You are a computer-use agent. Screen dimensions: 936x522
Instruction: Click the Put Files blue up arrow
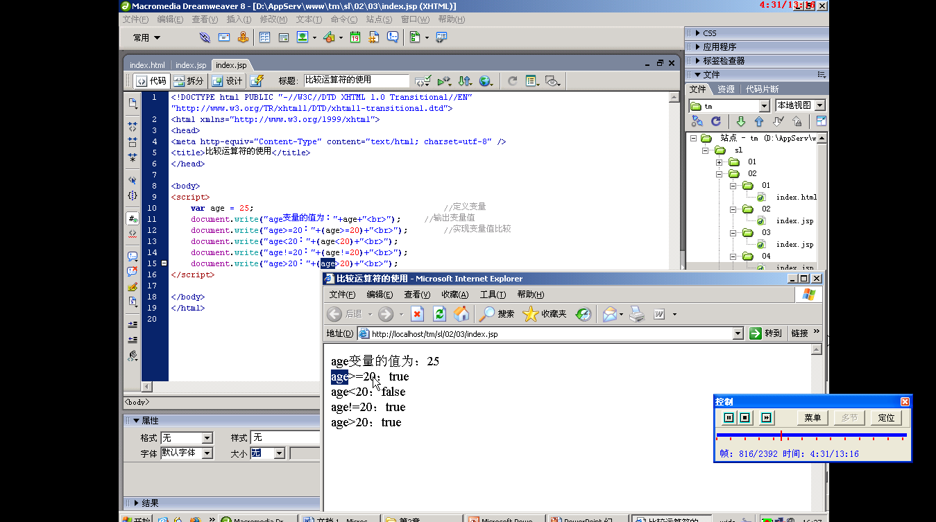[759, 121]
